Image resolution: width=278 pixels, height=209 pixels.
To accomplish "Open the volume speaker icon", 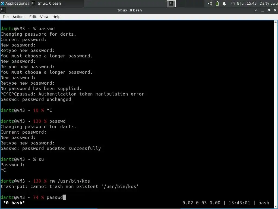I will point(210,4).
